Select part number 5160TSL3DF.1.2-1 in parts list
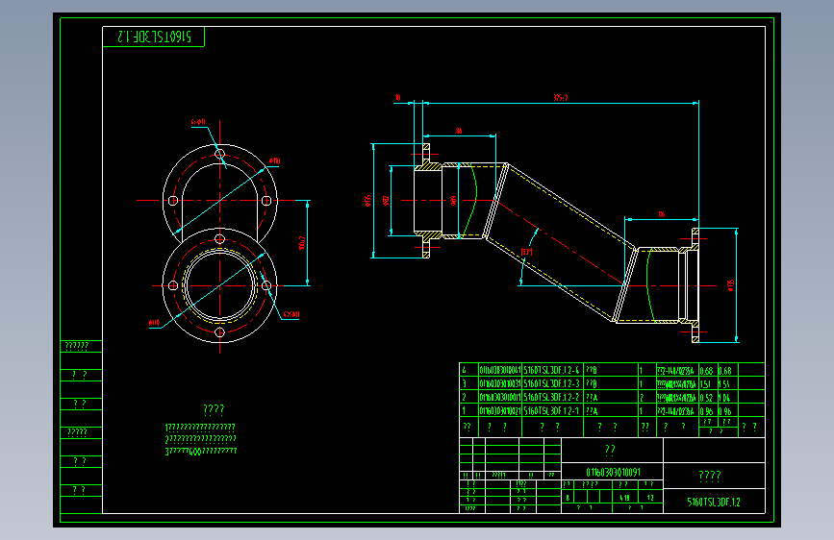 pos(551,411)
